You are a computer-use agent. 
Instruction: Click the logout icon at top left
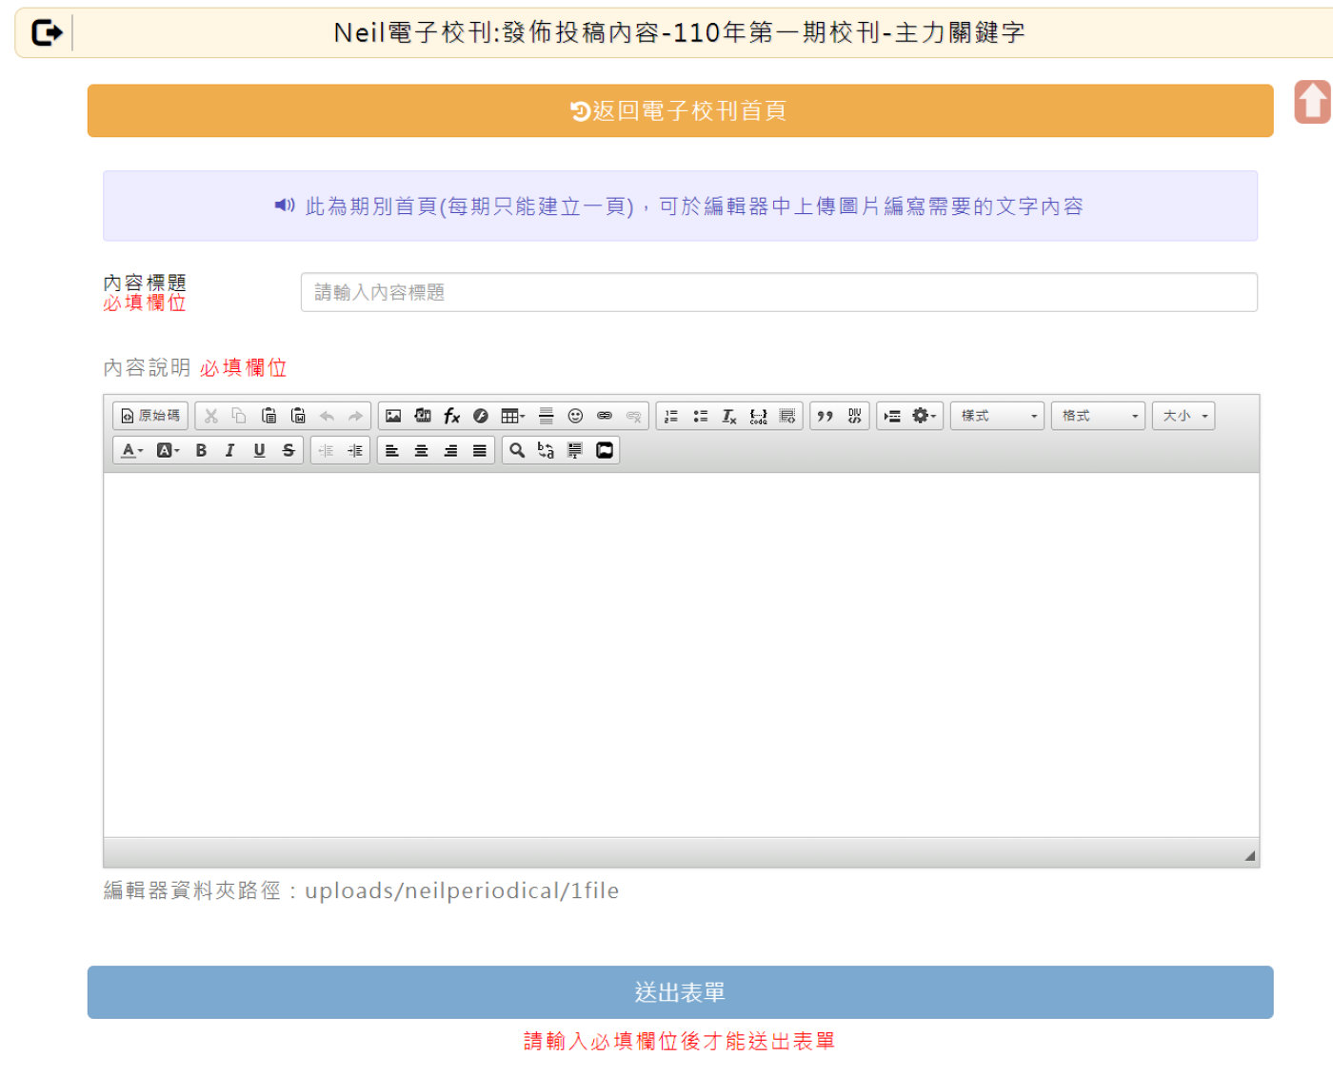[x=47, y=33]
